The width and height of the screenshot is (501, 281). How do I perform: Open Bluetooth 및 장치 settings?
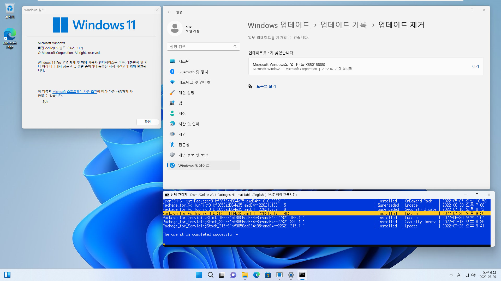(x=203, y=72)
